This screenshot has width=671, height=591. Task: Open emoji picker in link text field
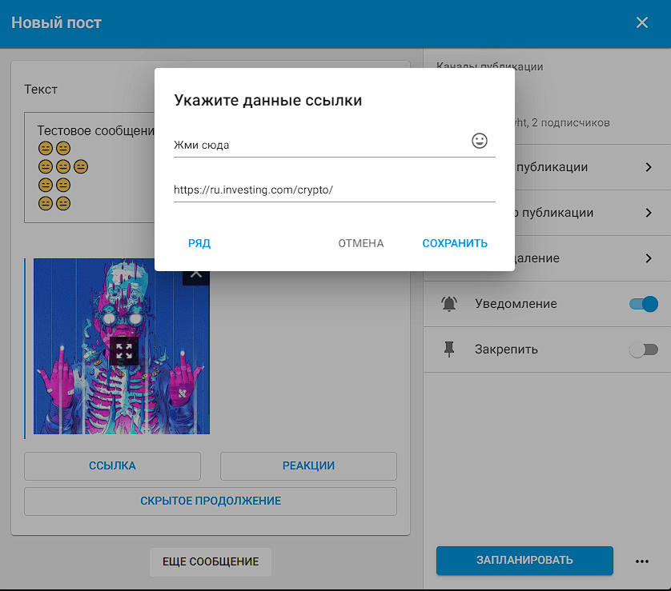click(x=479, y=142)
